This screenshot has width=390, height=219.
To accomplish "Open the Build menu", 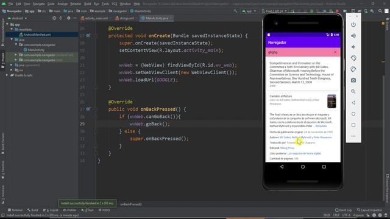I will click(87, 4).
